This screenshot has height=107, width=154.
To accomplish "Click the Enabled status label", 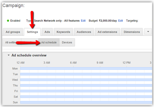I will (15, 21).
